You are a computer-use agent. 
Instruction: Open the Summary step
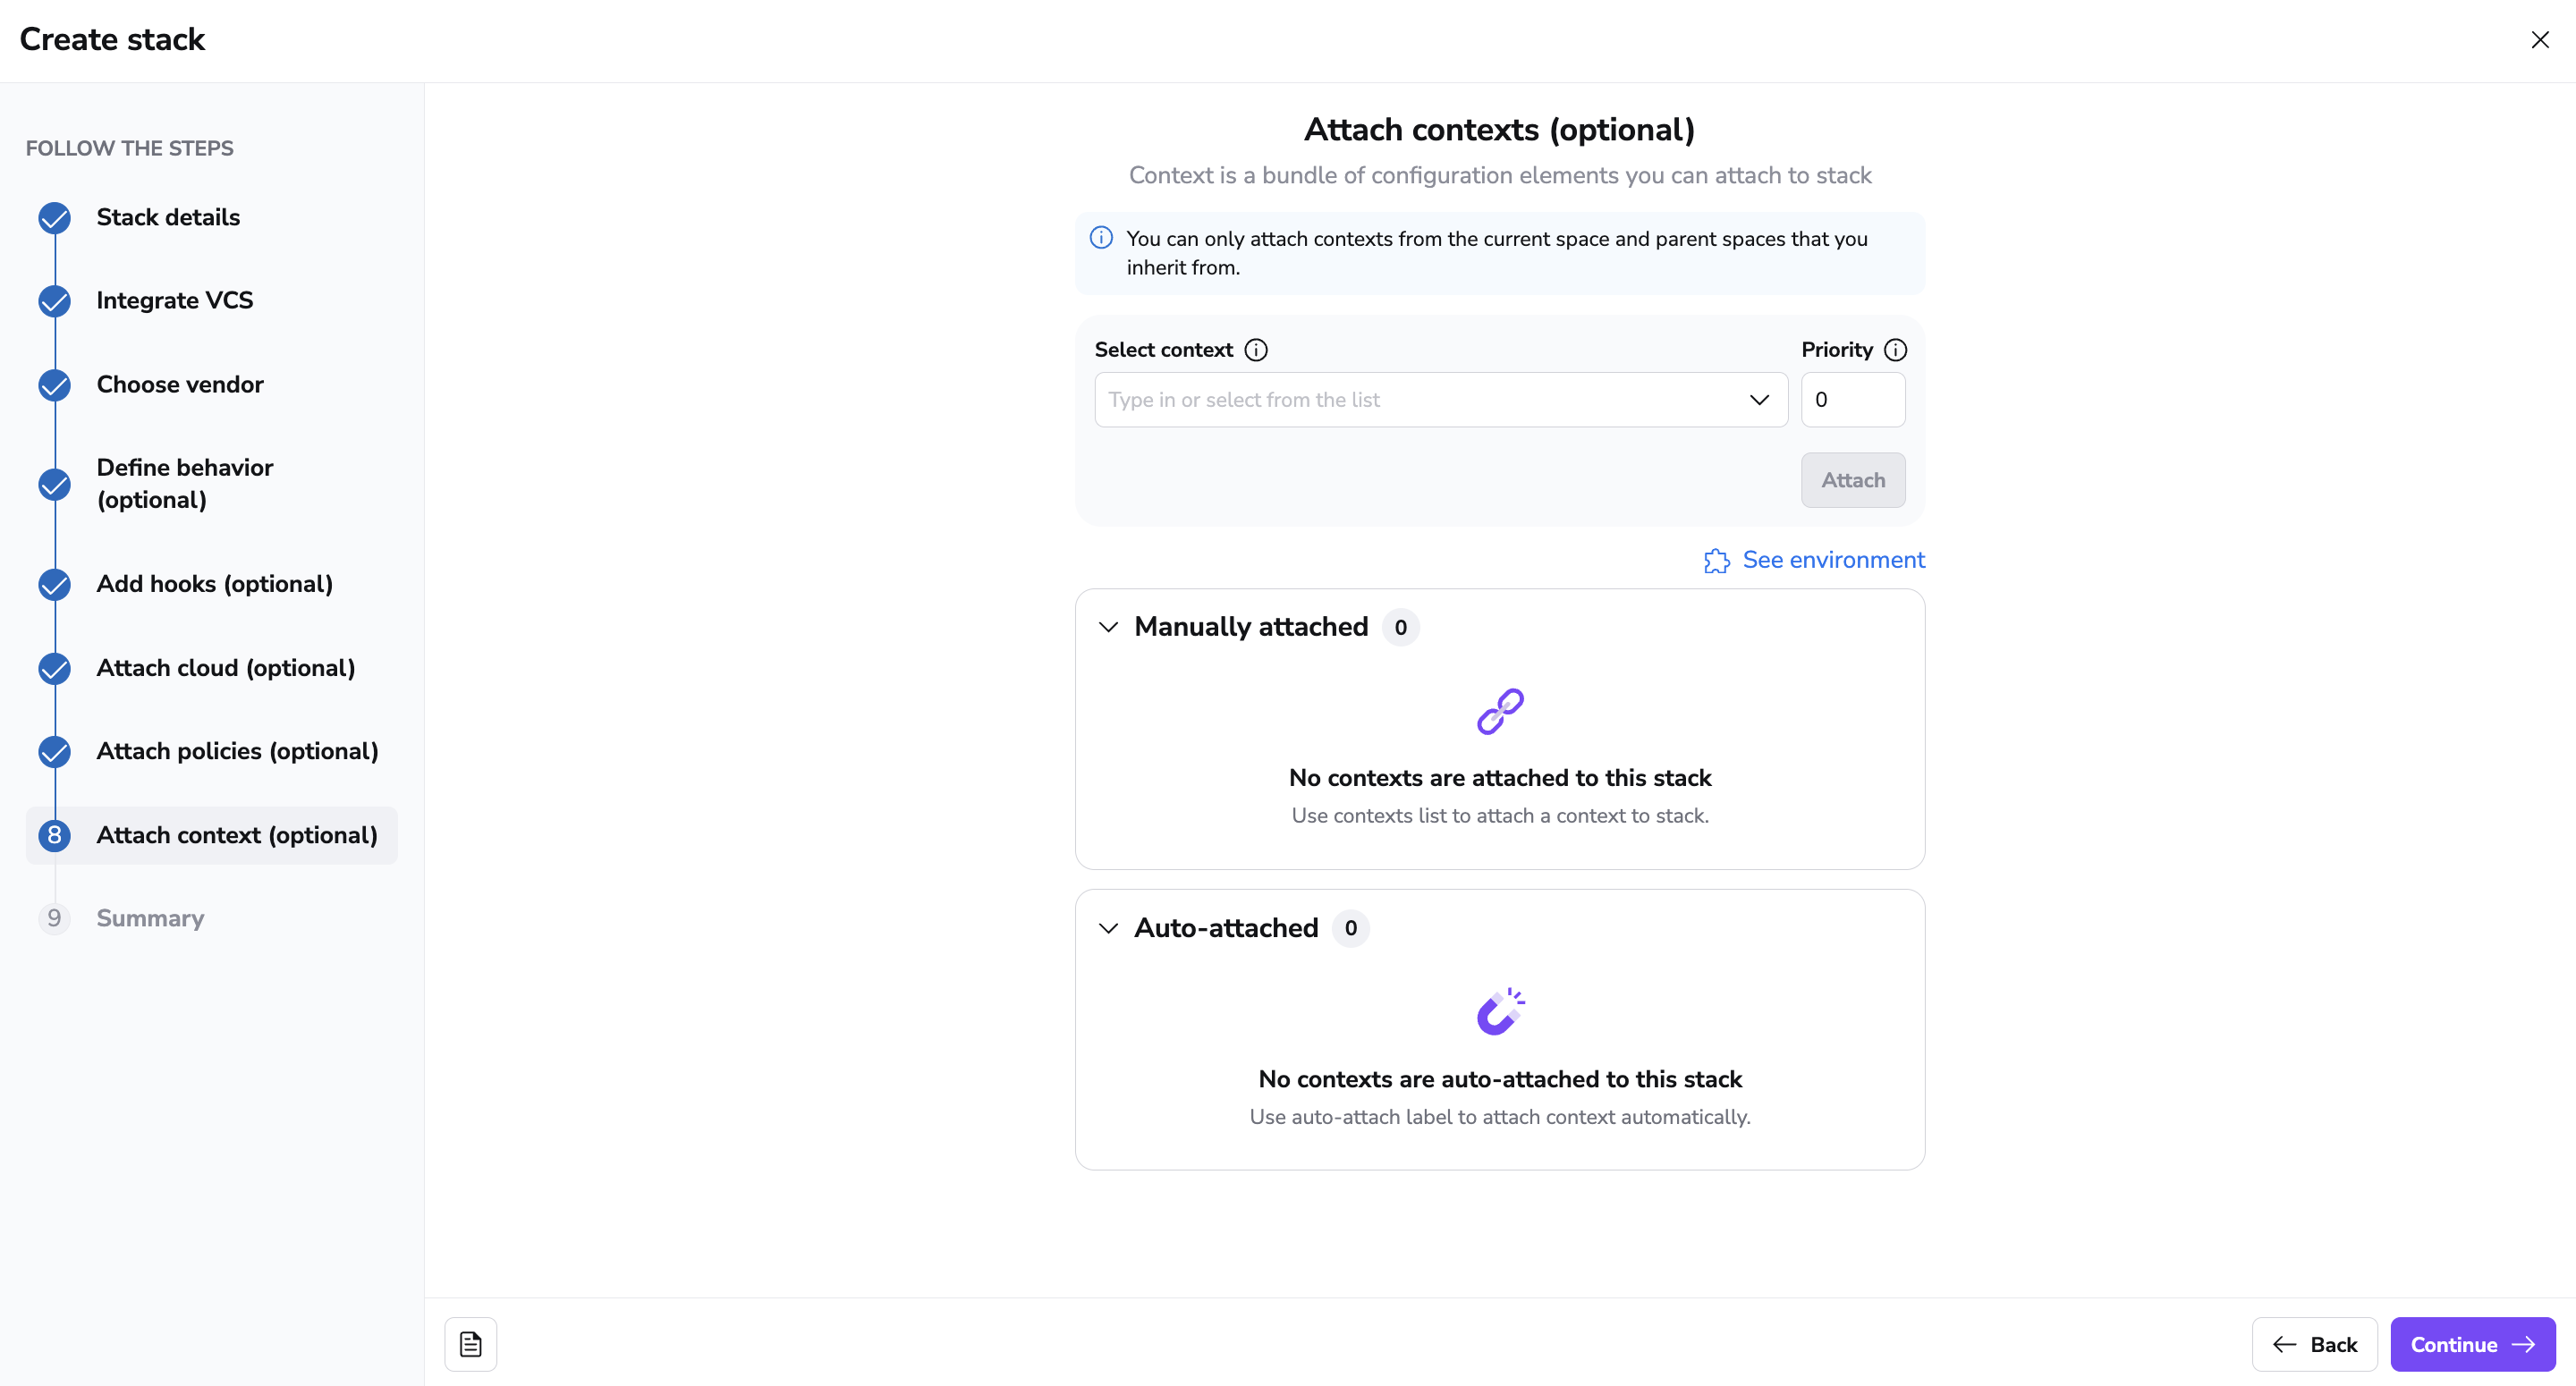click(x=150, y=918)
